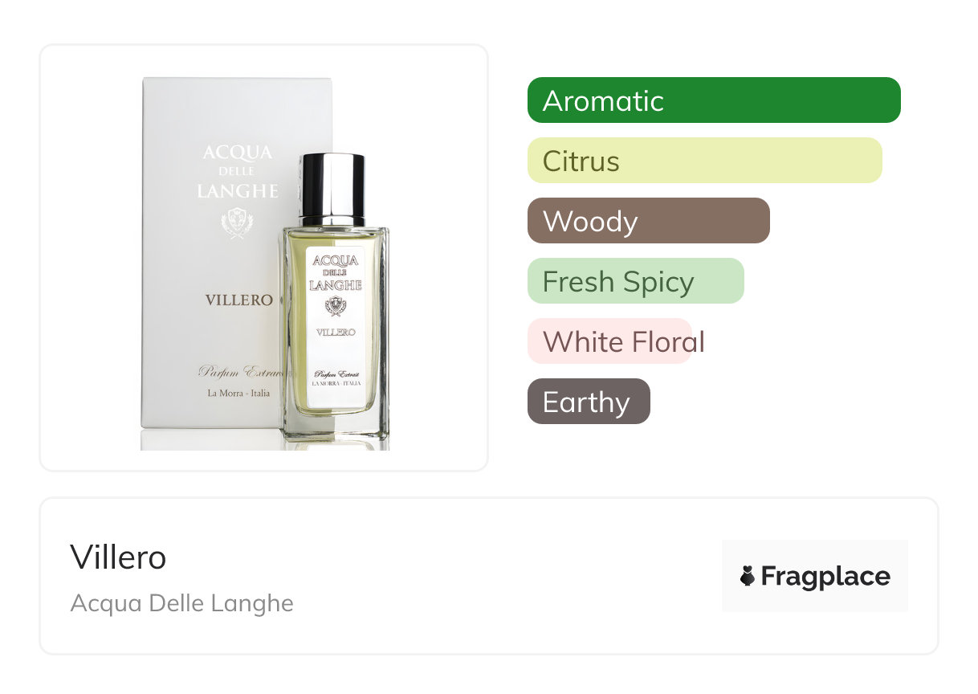This screenshot has height=694, width=978.
Task: Click the Fragplace perfume bottle icon
Action: [748, 576]
